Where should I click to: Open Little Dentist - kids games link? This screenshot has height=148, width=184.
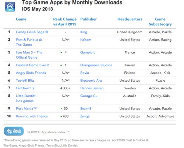[27, 98]
